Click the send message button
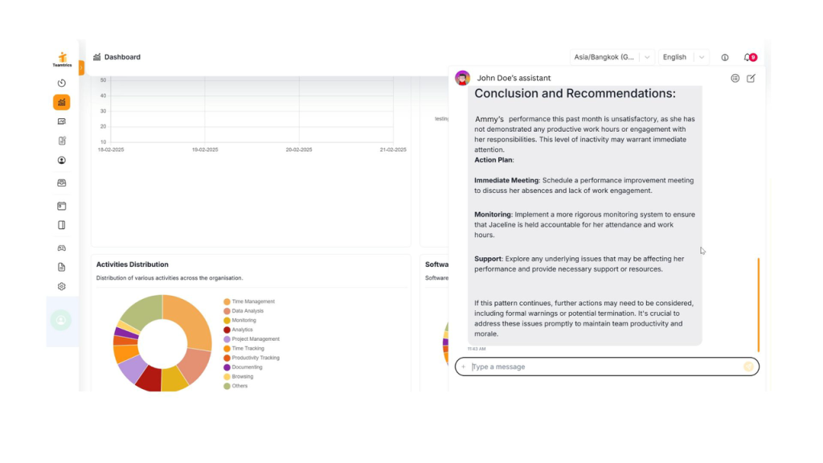Viewport: 823px width, 463px height. tap(750, 367)
